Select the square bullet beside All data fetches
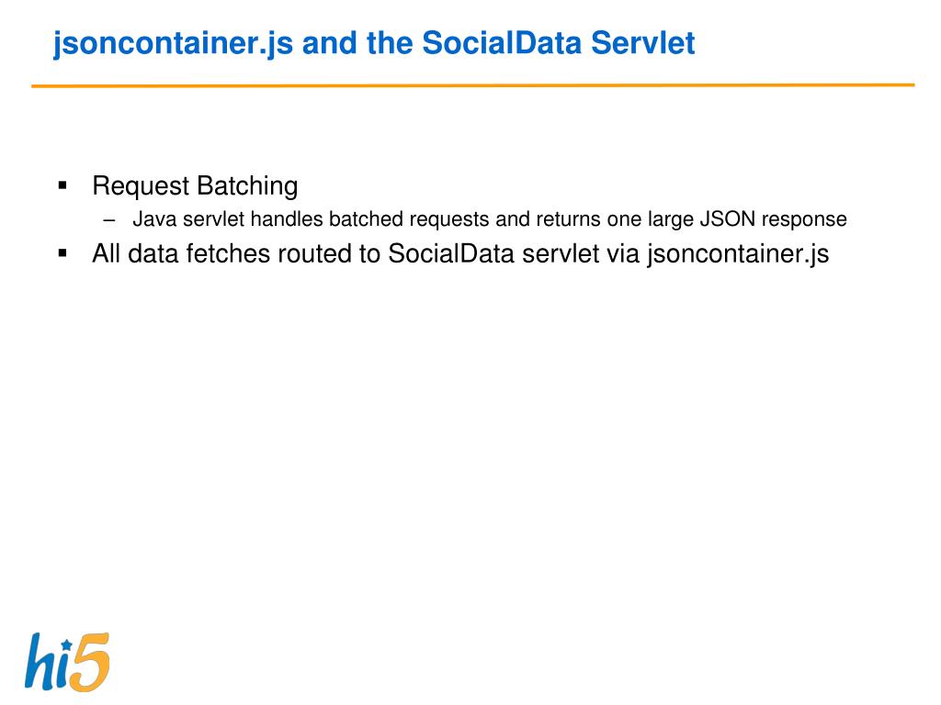Image resolution: width=941 pixels, height=705 pixels. (62, 253)
